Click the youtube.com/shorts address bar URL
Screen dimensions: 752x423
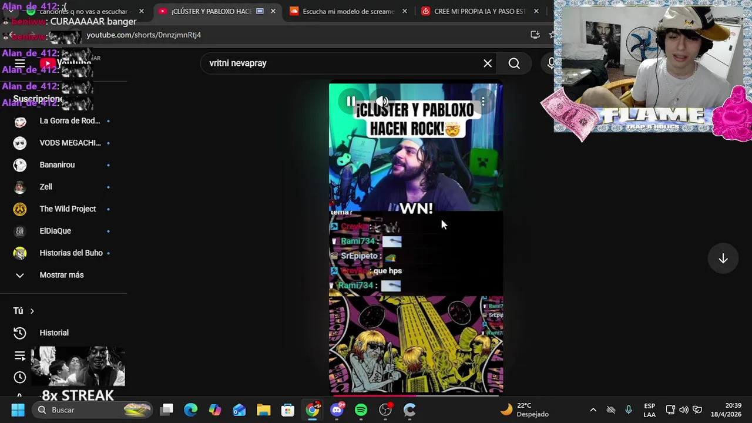144,35
